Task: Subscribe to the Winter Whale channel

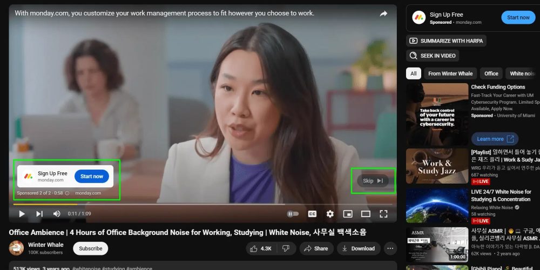Action: (90, 248)
